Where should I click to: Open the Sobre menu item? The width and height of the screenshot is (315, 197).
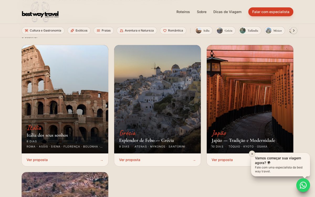(202, 12)
